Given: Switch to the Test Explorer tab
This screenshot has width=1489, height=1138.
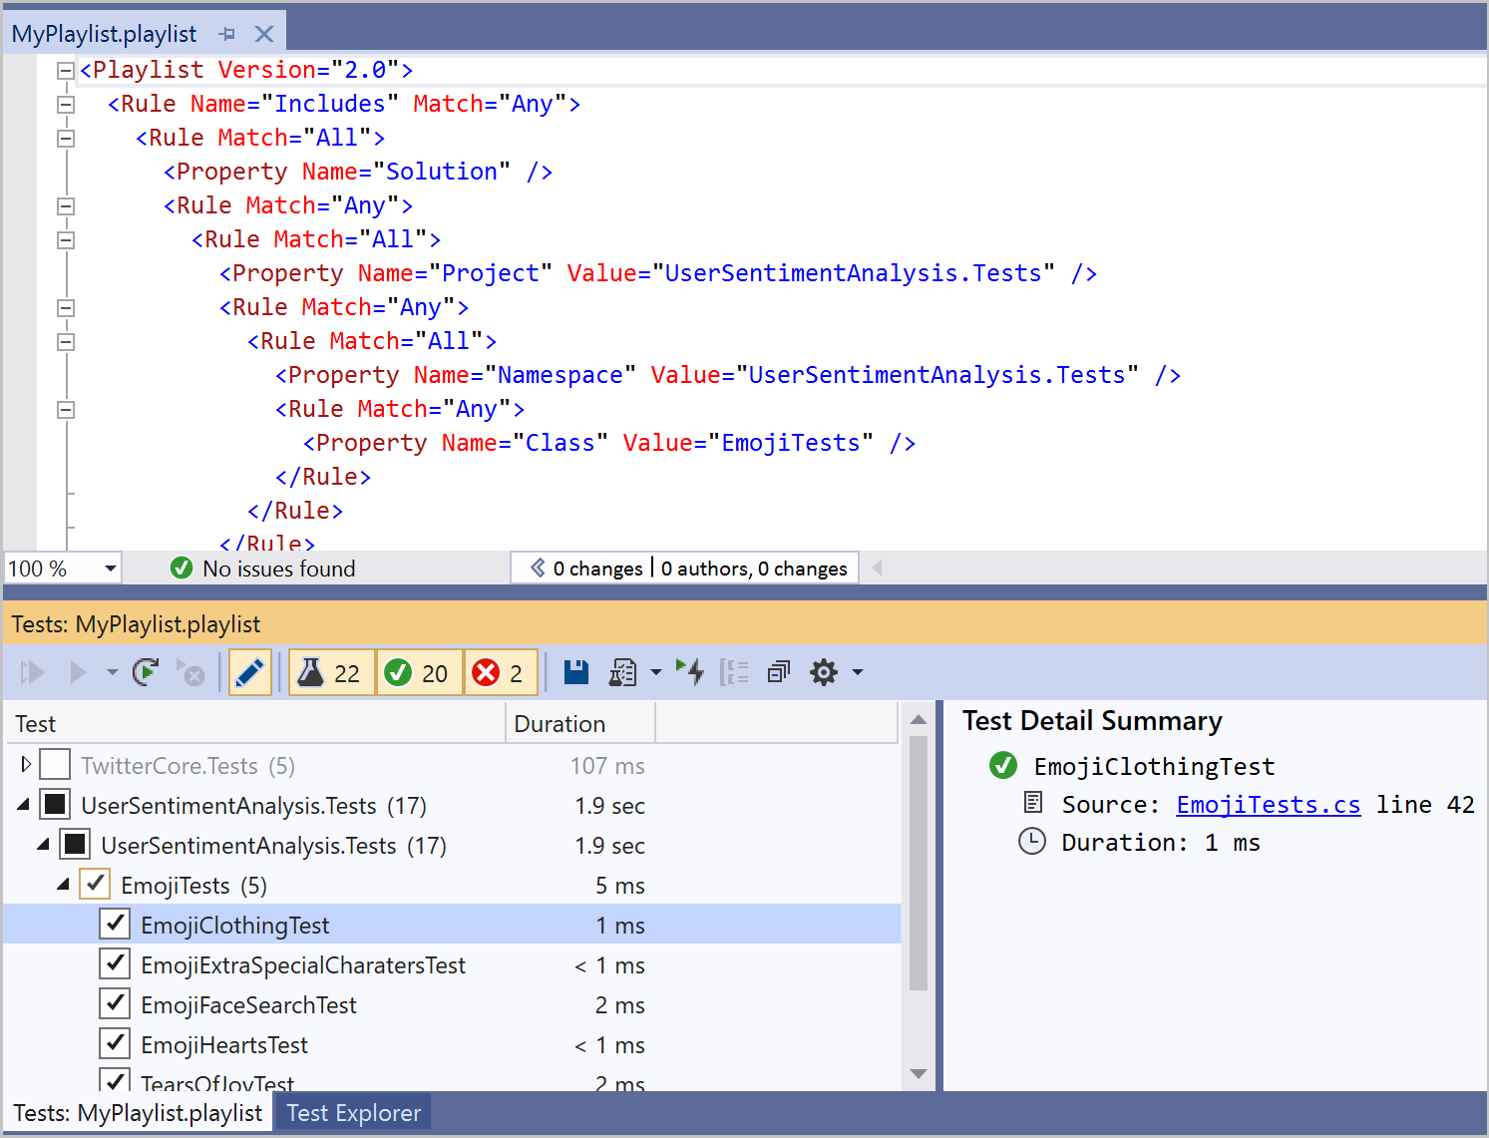Looking at the screenshot, I should (353, 1113).
